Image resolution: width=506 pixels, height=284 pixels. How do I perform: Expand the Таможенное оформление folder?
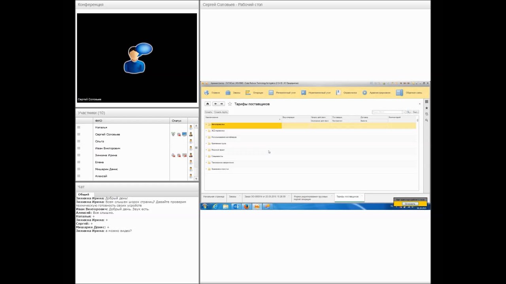coord(206,163)
